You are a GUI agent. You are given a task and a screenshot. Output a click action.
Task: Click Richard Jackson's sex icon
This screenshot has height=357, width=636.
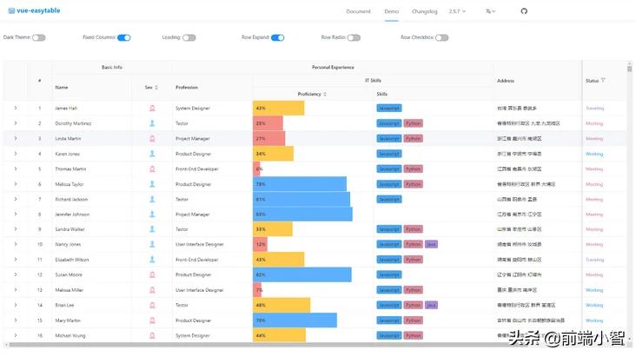152,199
